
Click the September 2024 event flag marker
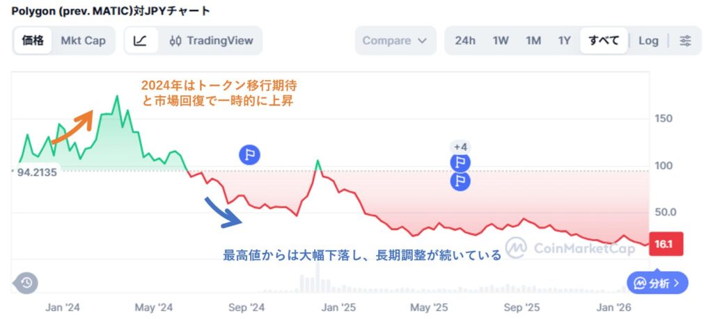pos(249,154)
